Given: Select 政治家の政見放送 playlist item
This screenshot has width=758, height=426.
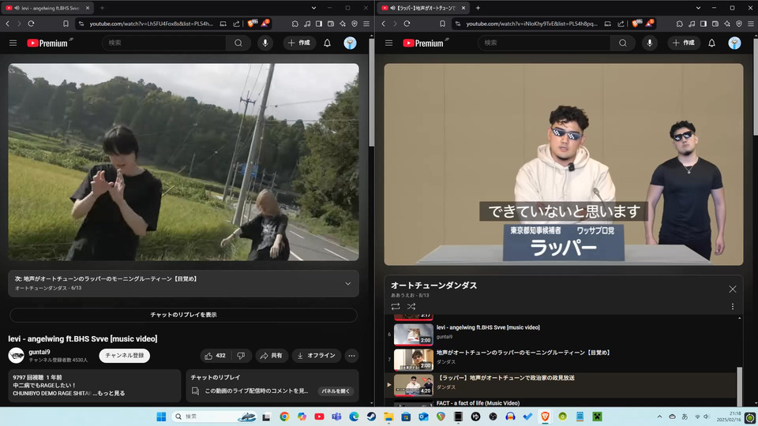Looking at the screenshot, I should (x=561, y=385).
